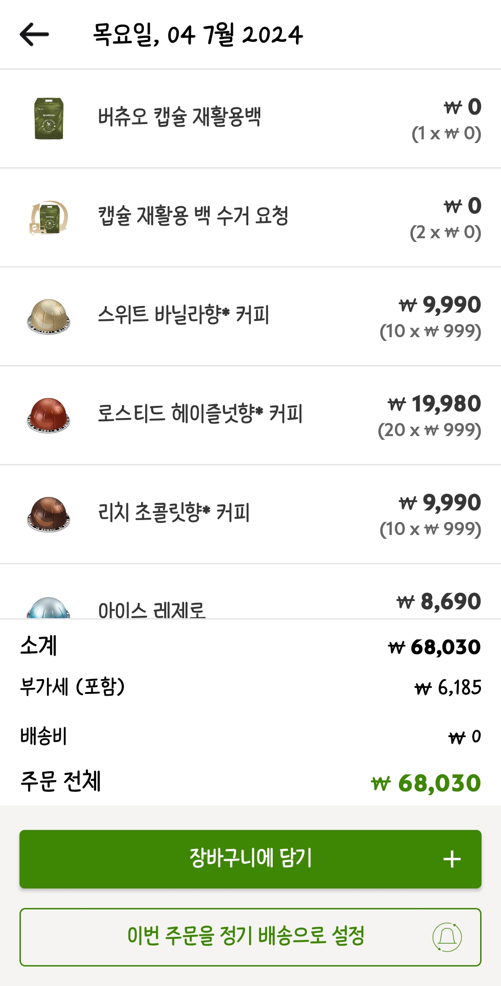Tap the 스위트 바닐라향 capsule image
This screenshot has width=501, height=986.
49,316
